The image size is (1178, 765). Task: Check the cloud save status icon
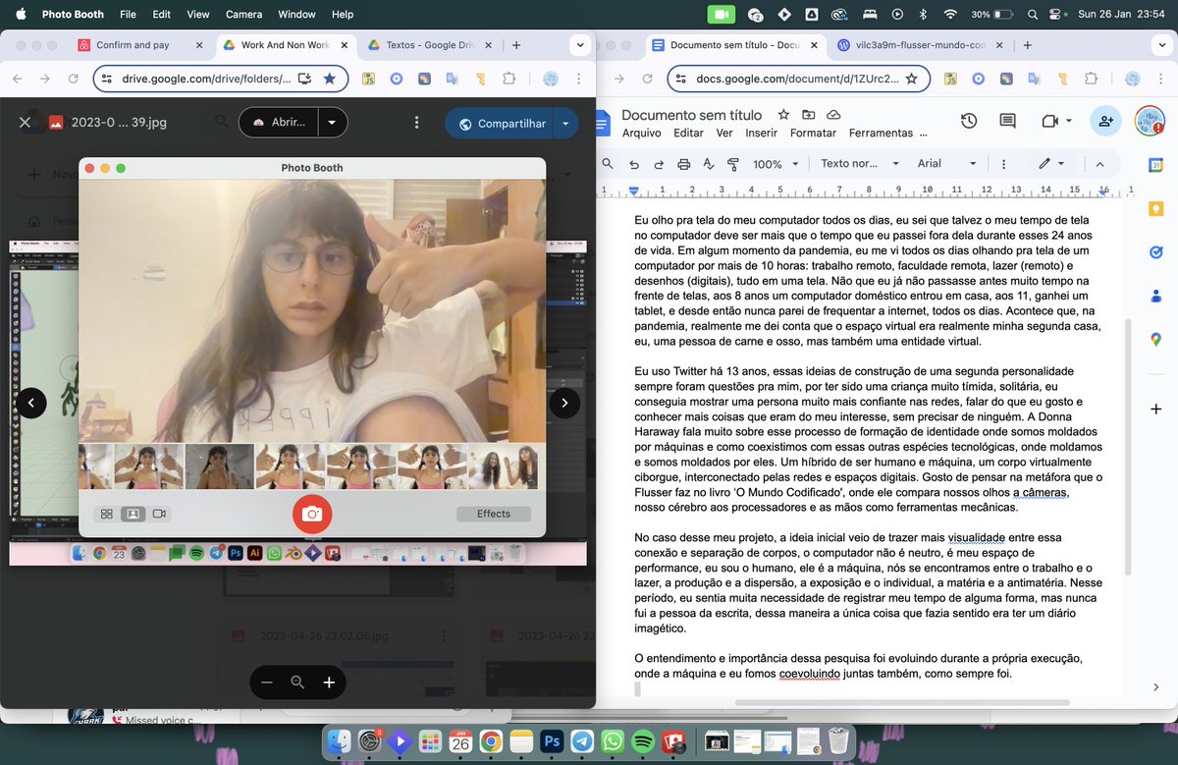(x=832, y=115)
